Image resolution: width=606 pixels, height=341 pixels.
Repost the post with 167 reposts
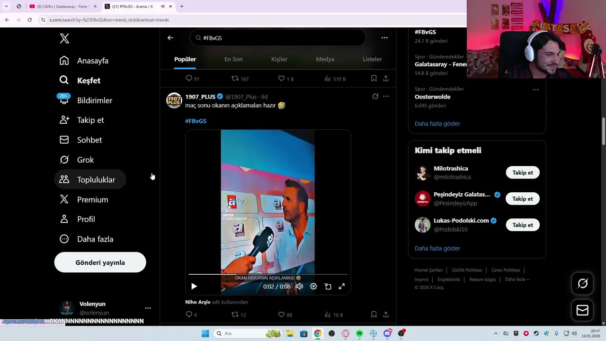click(x=240, y=79)
